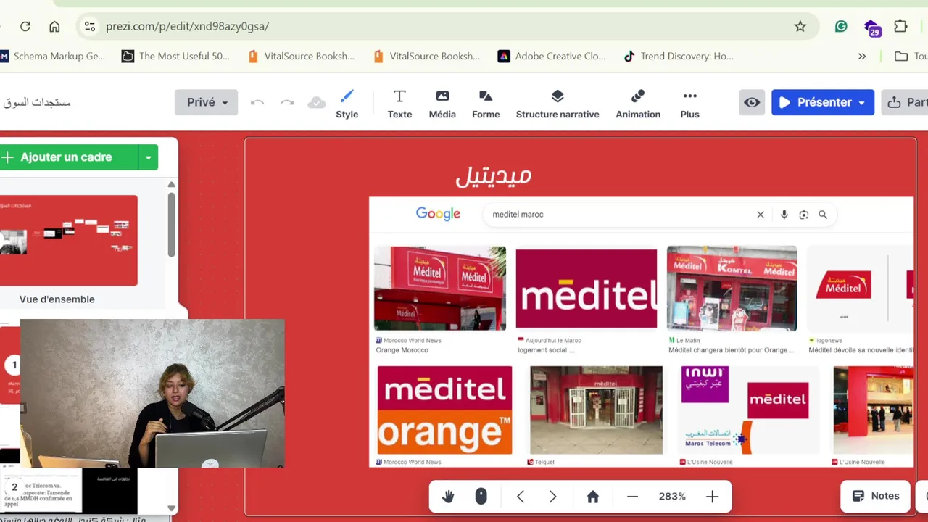Open the Média insert menu
The width and height of the screenshot is (928, 522).
[442, 104]
